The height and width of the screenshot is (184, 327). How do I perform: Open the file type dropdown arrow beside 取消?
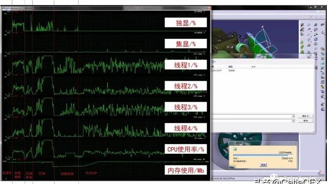(293, 121)
